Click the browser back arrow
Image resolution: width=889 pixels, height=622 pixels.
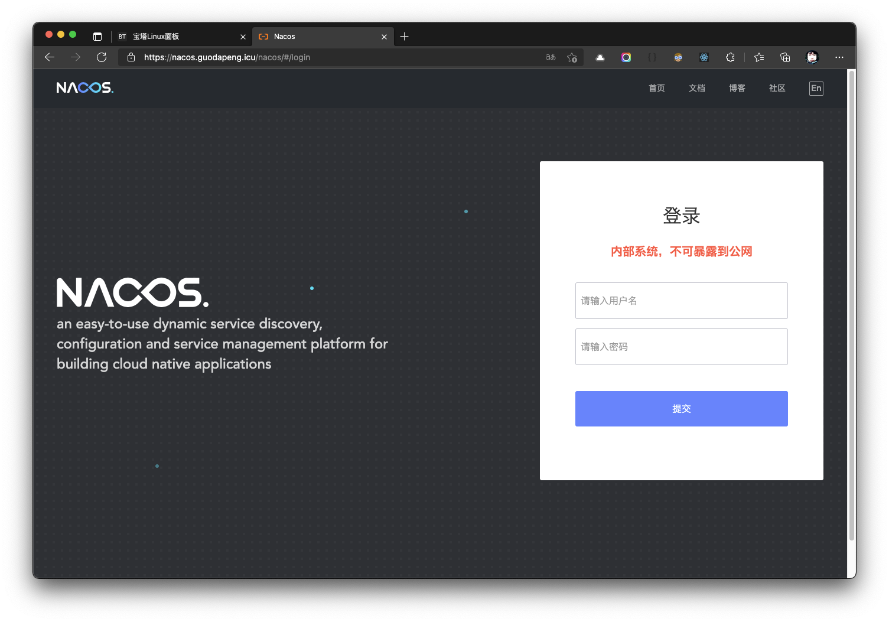point(50,57)
